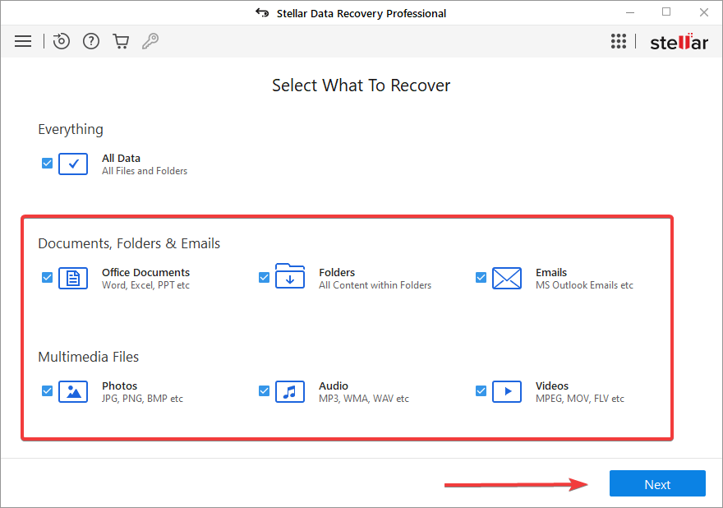Click the 'Emails' label text
Screen dimensions: 723x508
click(551, 272)
